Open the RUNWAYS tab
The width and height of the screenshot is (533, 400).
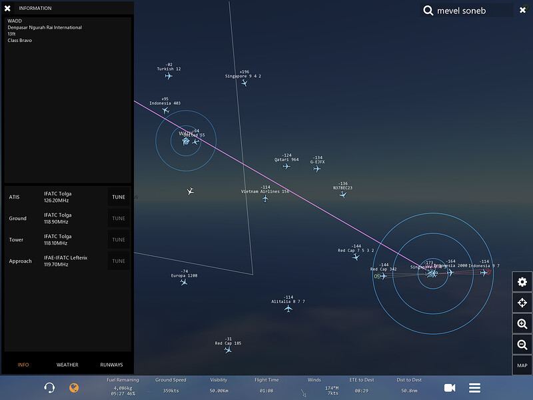click(x=111, y=365)
